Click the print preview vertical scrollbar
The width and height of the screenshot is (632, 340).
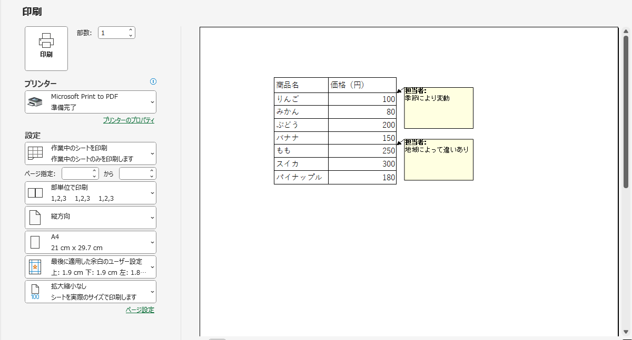click(x=626, y=111)
